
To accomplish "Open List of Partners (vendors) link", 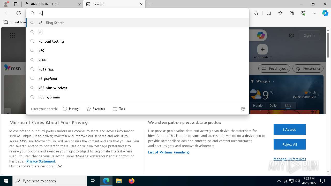I will 169,152.
